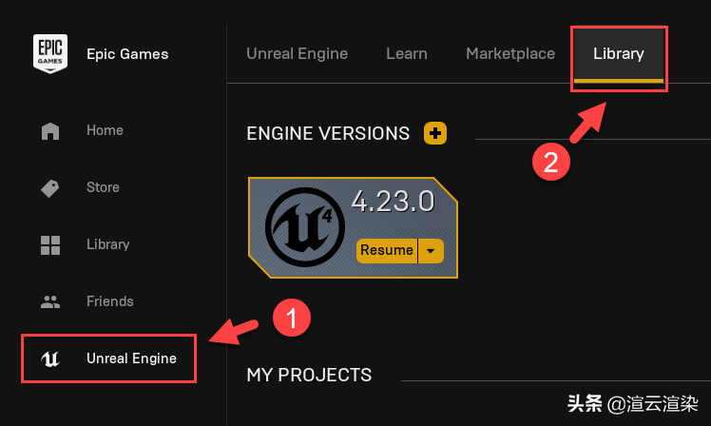The width and height of the screenshot is (711, 426).
Task: Add engine version with yellow plus icon
Action: click(x=434, y=133)
